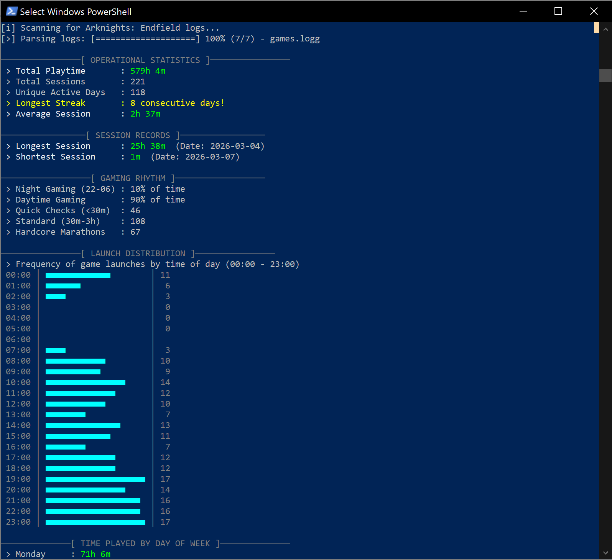612x560 pixels.
Task: Click the date '2026-03-07' text
Action: coord(210,157)
